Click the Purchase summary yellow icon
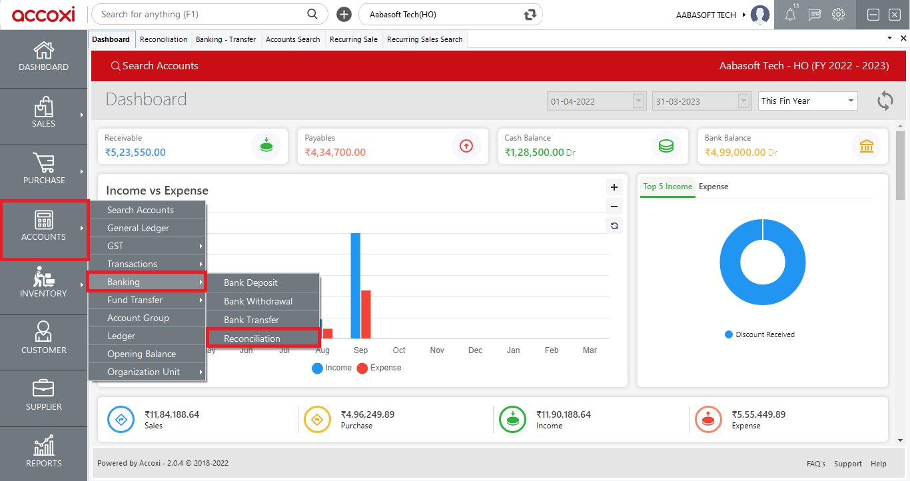The height and width of the screenshot is (481, 910). (317, 419)
